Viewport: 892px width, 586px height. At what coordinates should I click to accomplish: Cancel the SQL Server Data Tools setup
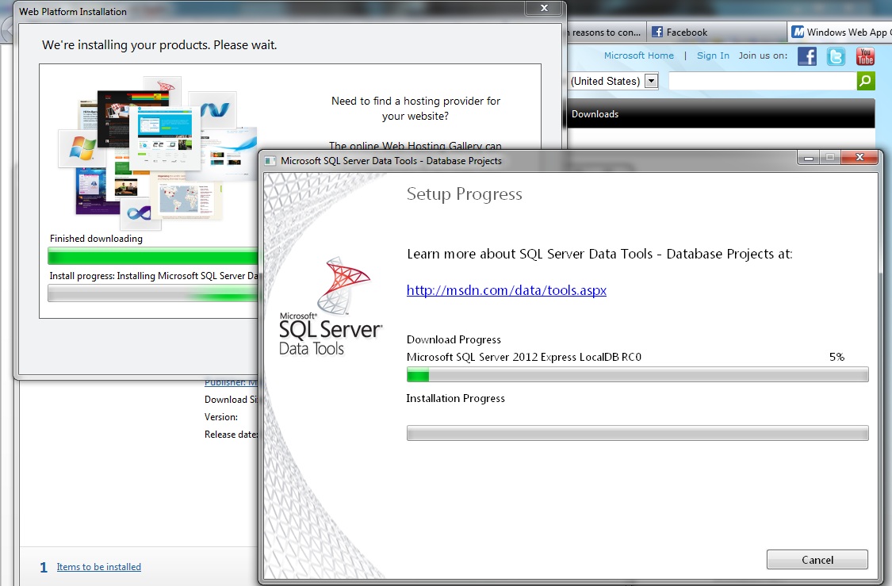tap(817, 559)
